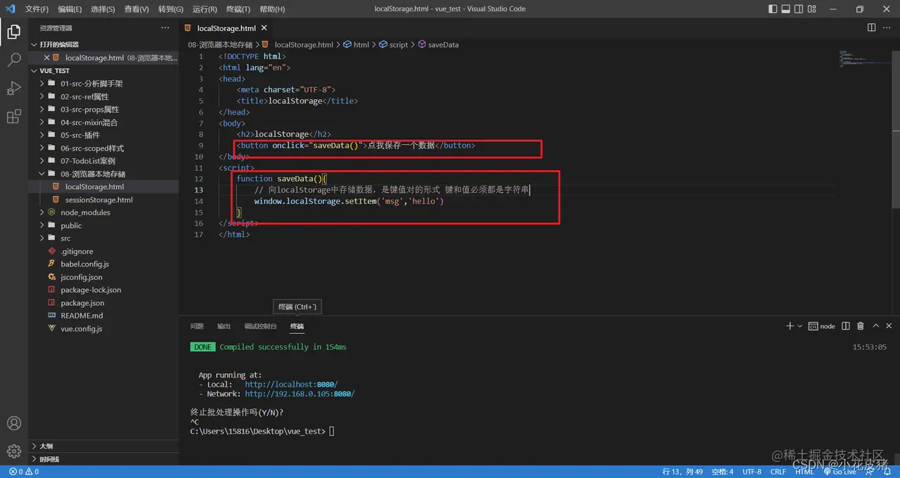
Task: Open the Explorer view in activity bar
Action: (x=13, y=31)
